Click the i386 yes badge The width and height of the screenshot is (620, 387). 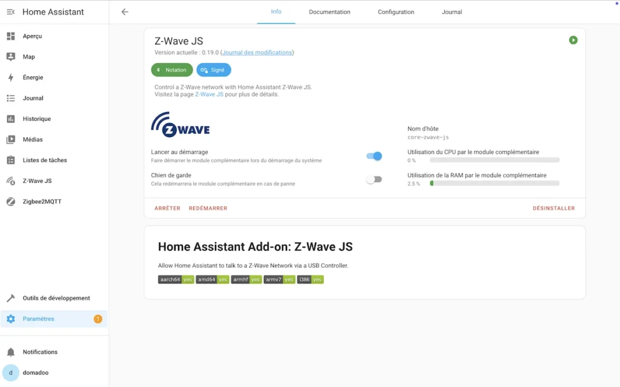coord(311,279)
